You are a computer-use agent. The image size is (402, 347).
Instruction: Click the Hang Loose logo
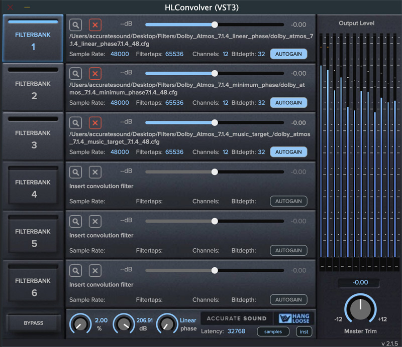click(294, 318)
